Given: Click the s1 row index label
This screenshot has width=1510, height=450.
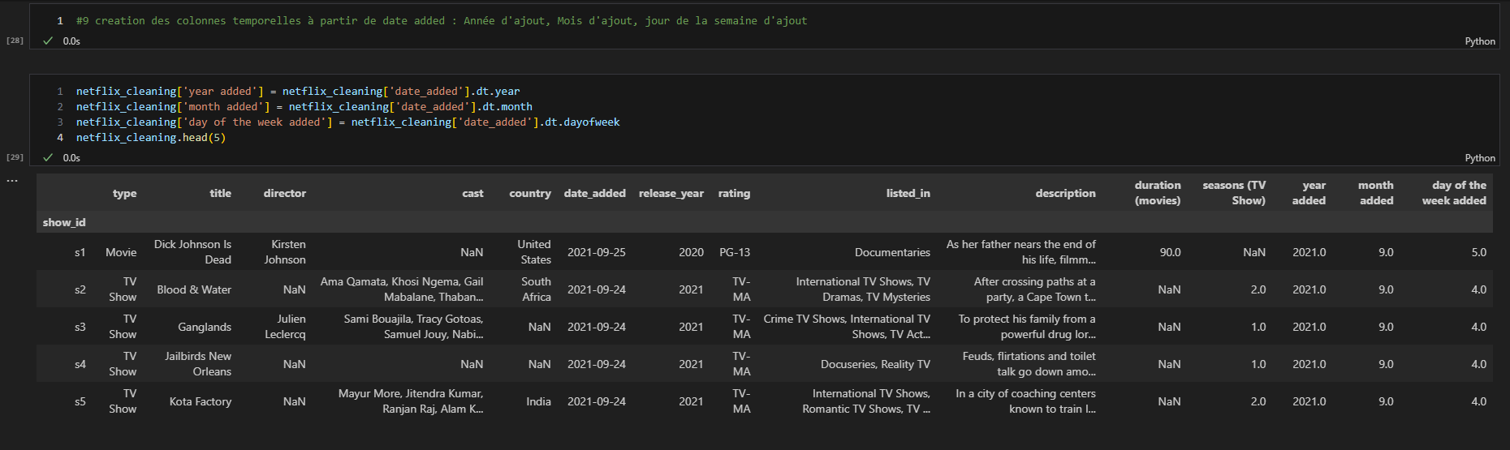Looking at the screenshot, I should tap(80, 252).
